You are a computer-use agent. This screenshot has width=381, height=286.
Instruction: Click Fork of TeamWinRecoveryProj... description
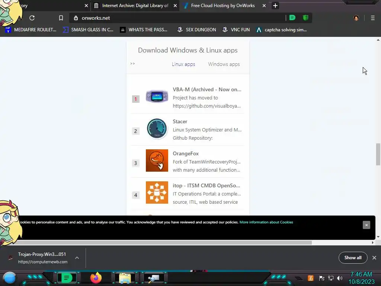(x=206, y=162)
